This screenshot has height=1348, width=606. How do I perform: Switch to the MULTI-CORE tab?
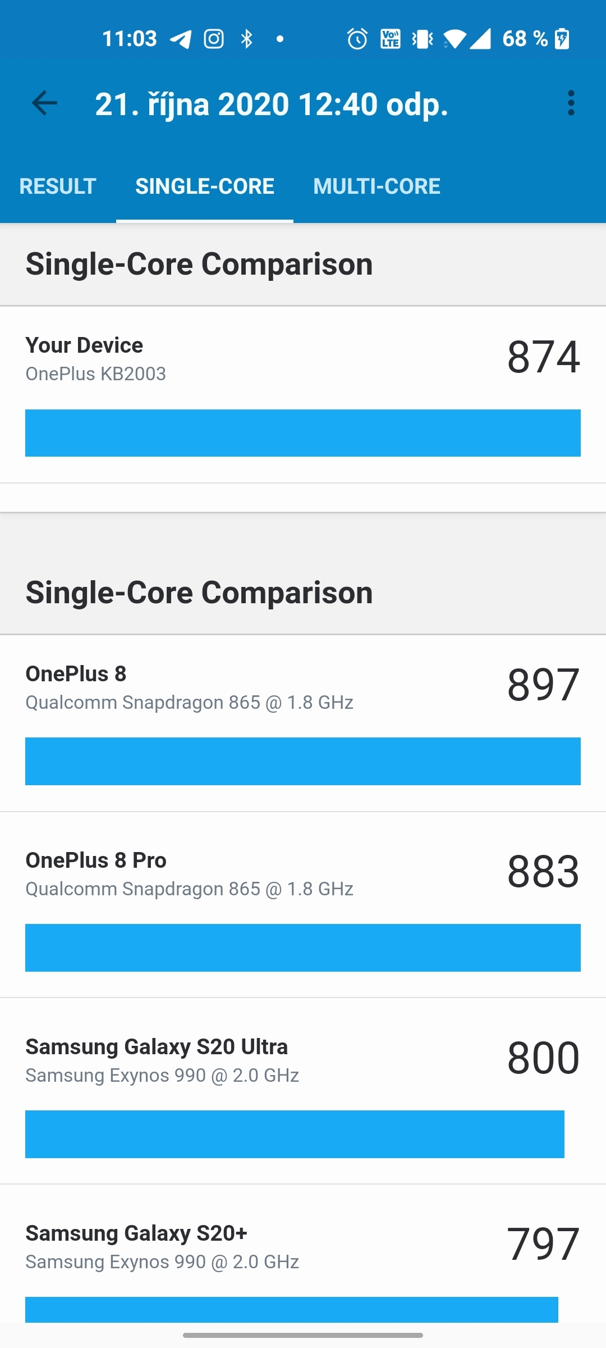pyautogui.click(x=377, y=186)
